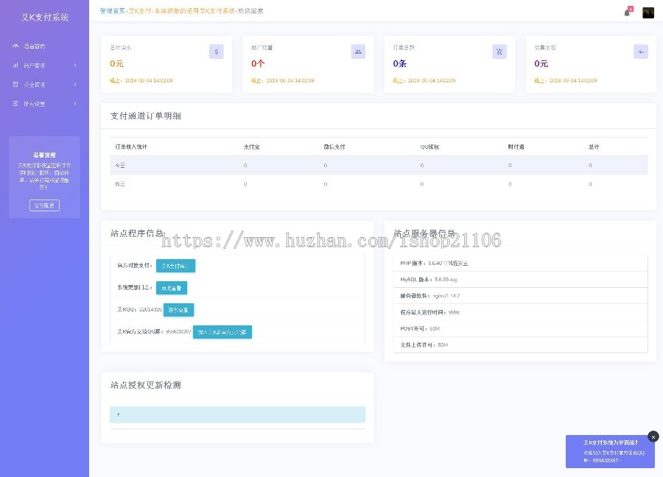
Task: Click the list icon on the 订单总数 card
Action: (x=499, y=51)
